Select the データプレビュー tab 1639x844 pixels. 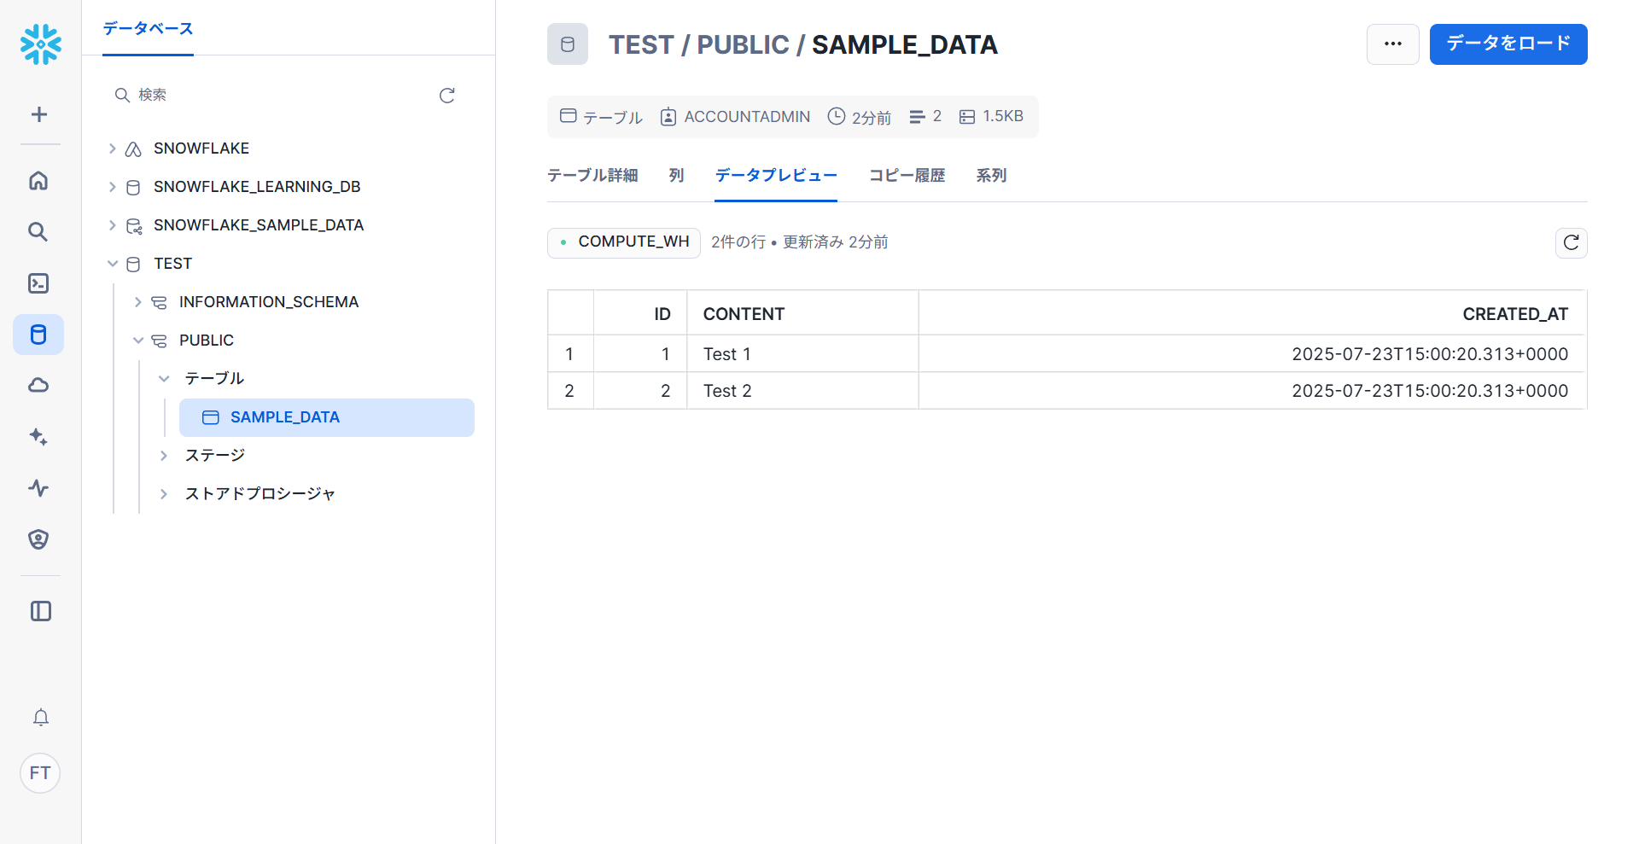point(776,175)
